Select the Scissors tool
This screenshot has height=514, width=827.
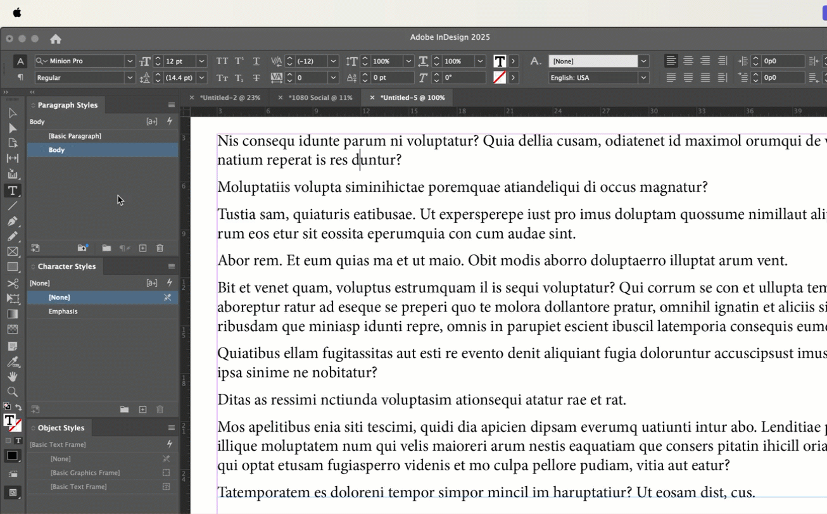tap(12, 283)
